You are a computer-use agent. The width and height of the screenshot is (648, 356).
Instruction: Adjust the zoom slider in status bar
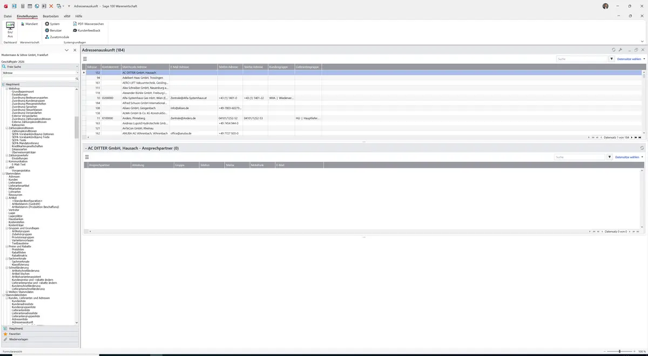click(620, 351)
